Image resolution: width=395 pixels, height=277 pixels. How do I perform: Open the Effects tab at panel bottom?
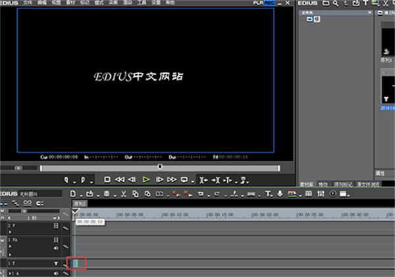(x=323, y=184)
